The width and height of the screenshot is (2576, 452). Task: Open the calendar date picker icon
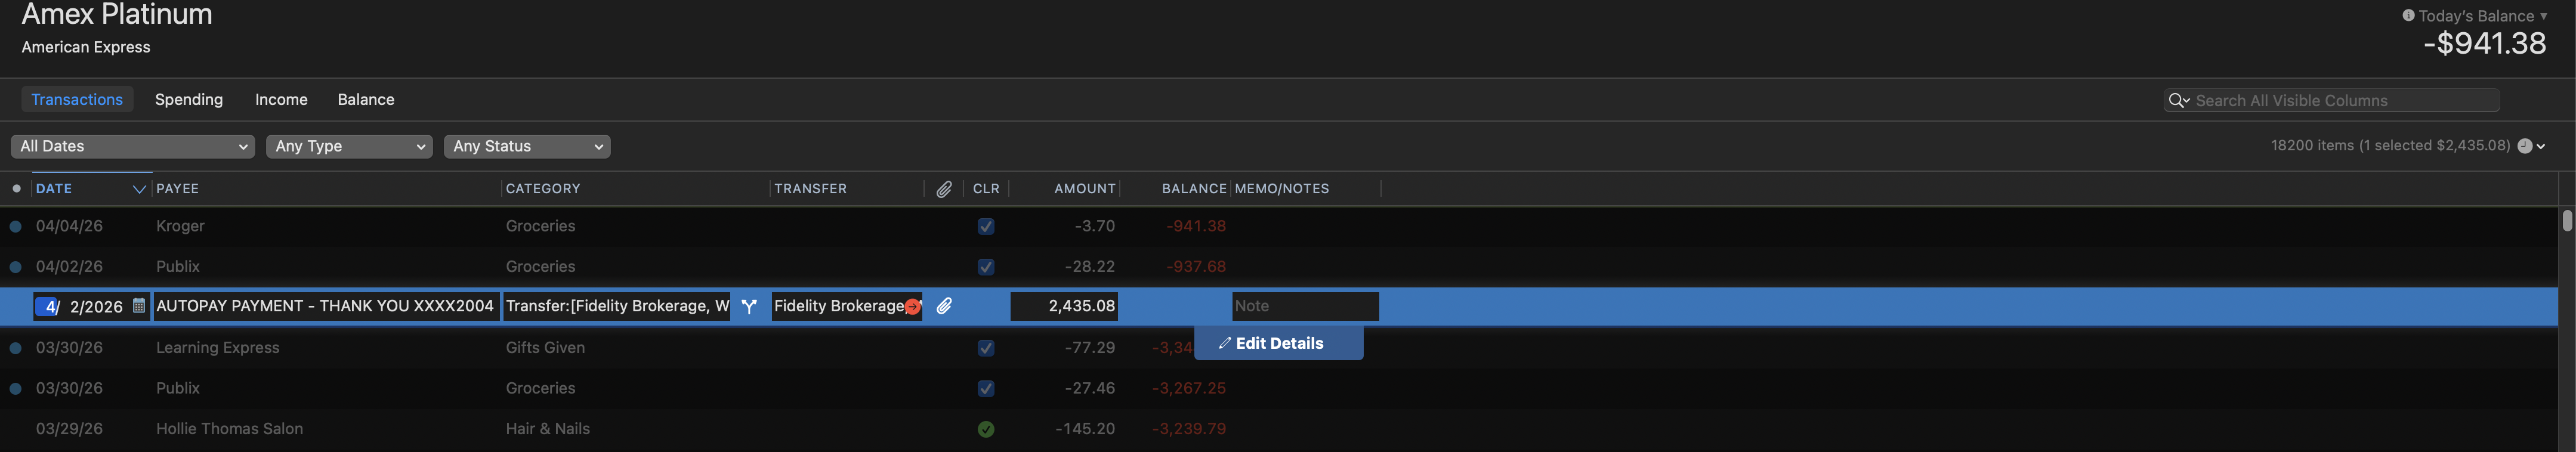[139, 306]
